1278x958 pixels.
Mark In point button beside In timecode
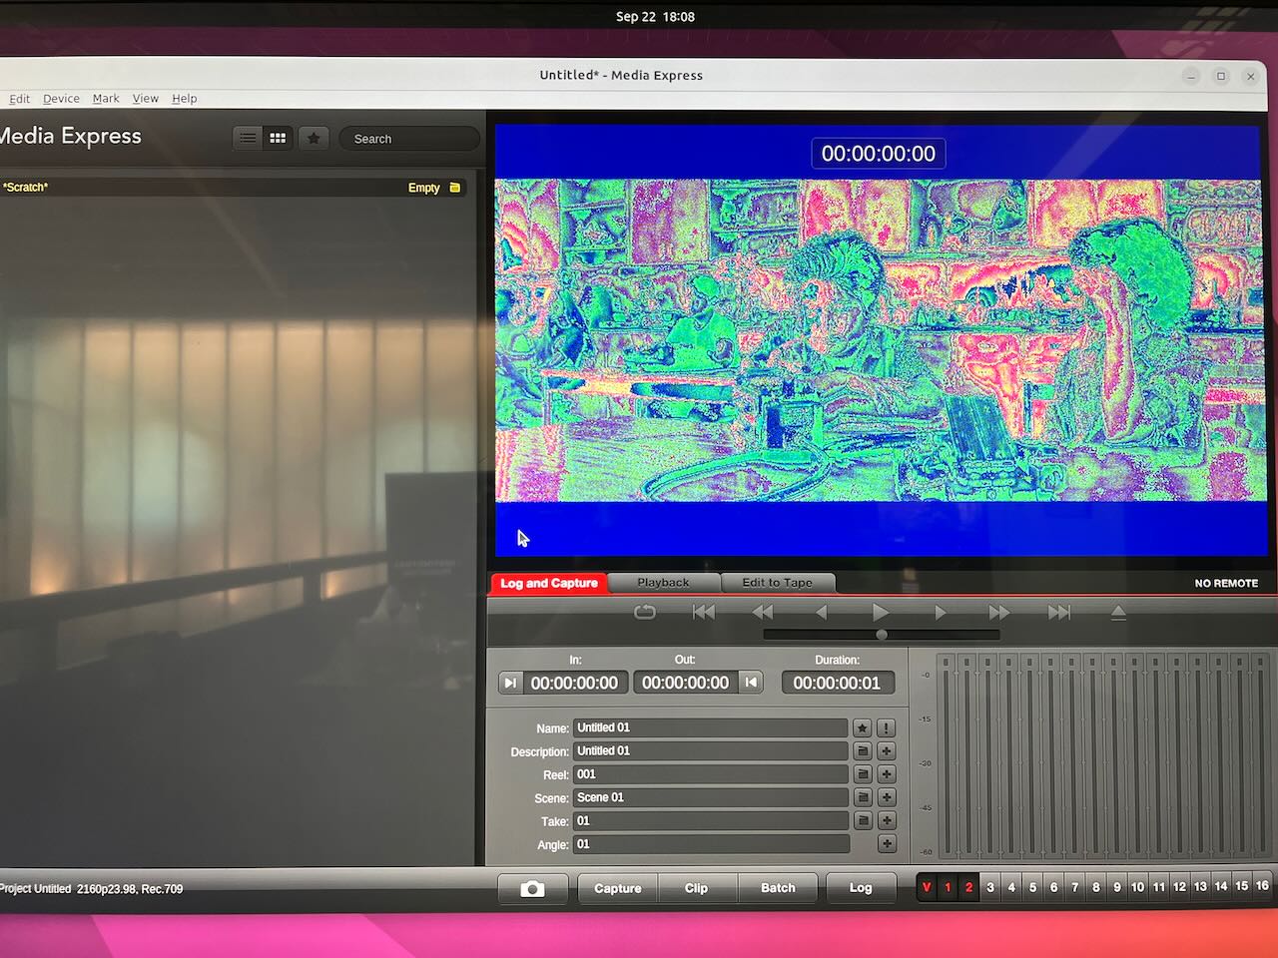point(510,683)
